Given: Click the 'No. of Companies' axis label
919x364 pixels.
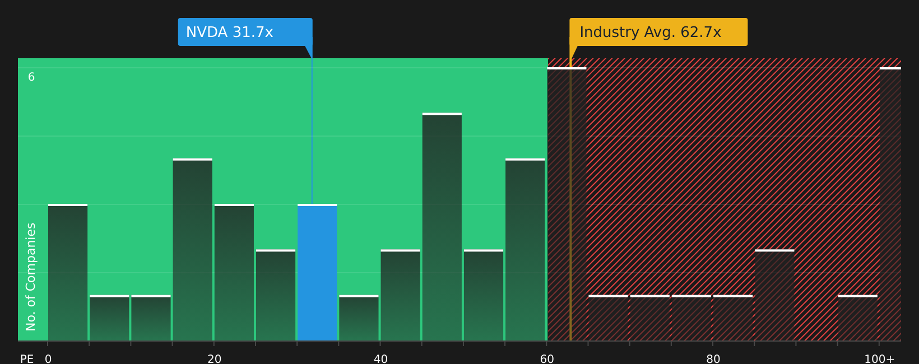Looking at the screenshot, I should pyautogui.click(x=31, y=277).
